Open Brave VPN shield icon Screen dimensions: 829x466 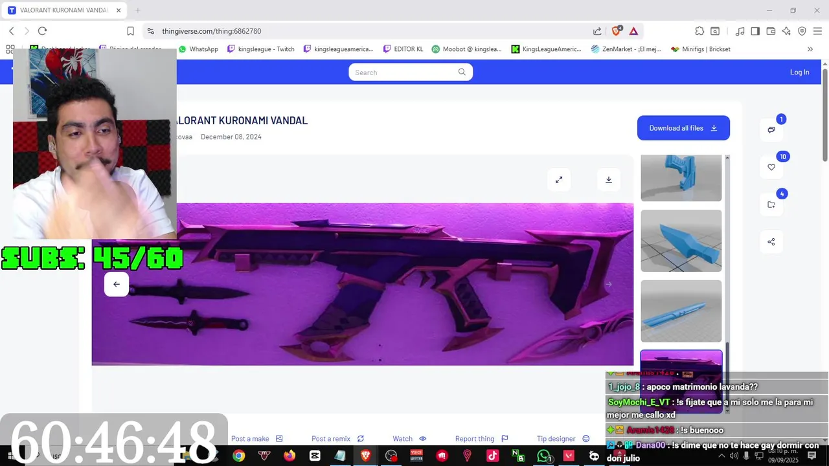[802, 31]
